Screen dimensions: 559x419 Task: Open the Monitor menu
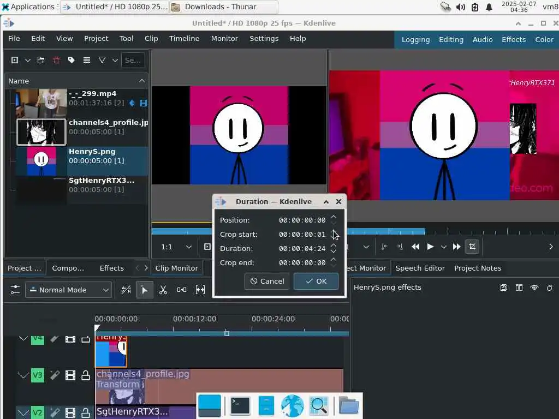click(x=224, y=39)
